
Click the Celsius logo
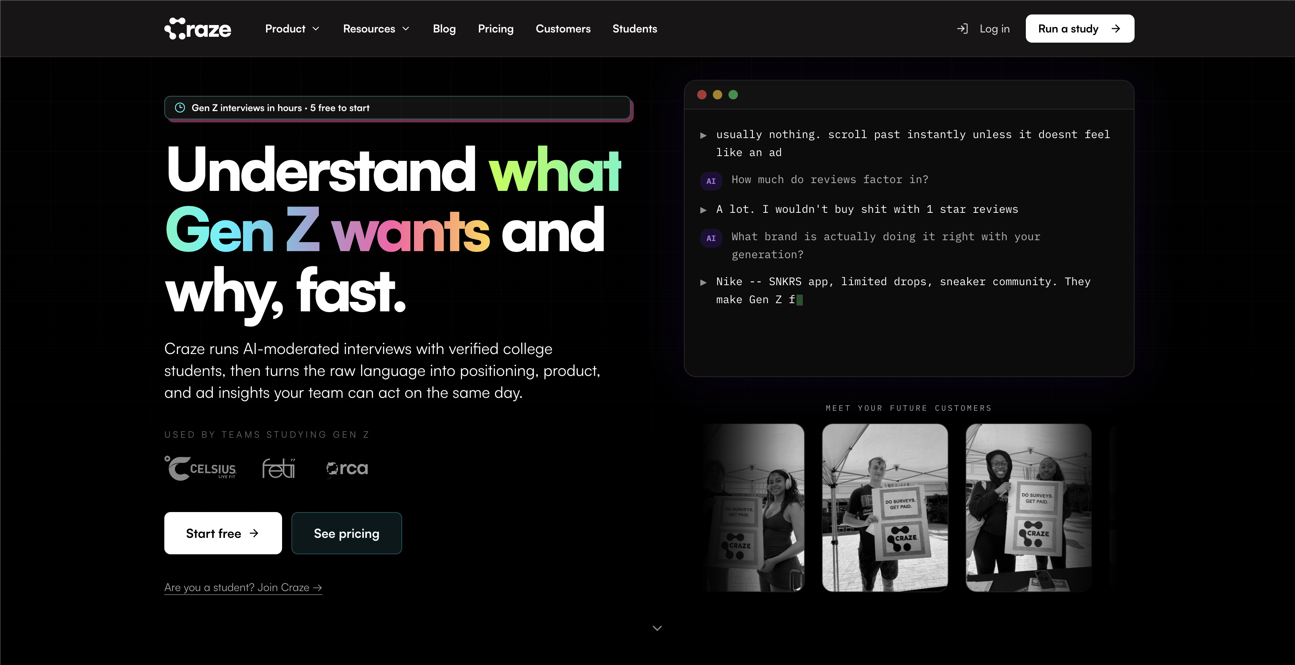[x=201, y=468]
